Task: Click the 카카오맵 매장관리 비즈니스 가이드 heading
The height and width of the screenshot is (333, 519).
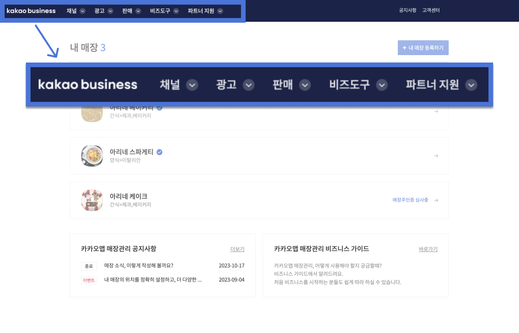Action: [321, 249]
